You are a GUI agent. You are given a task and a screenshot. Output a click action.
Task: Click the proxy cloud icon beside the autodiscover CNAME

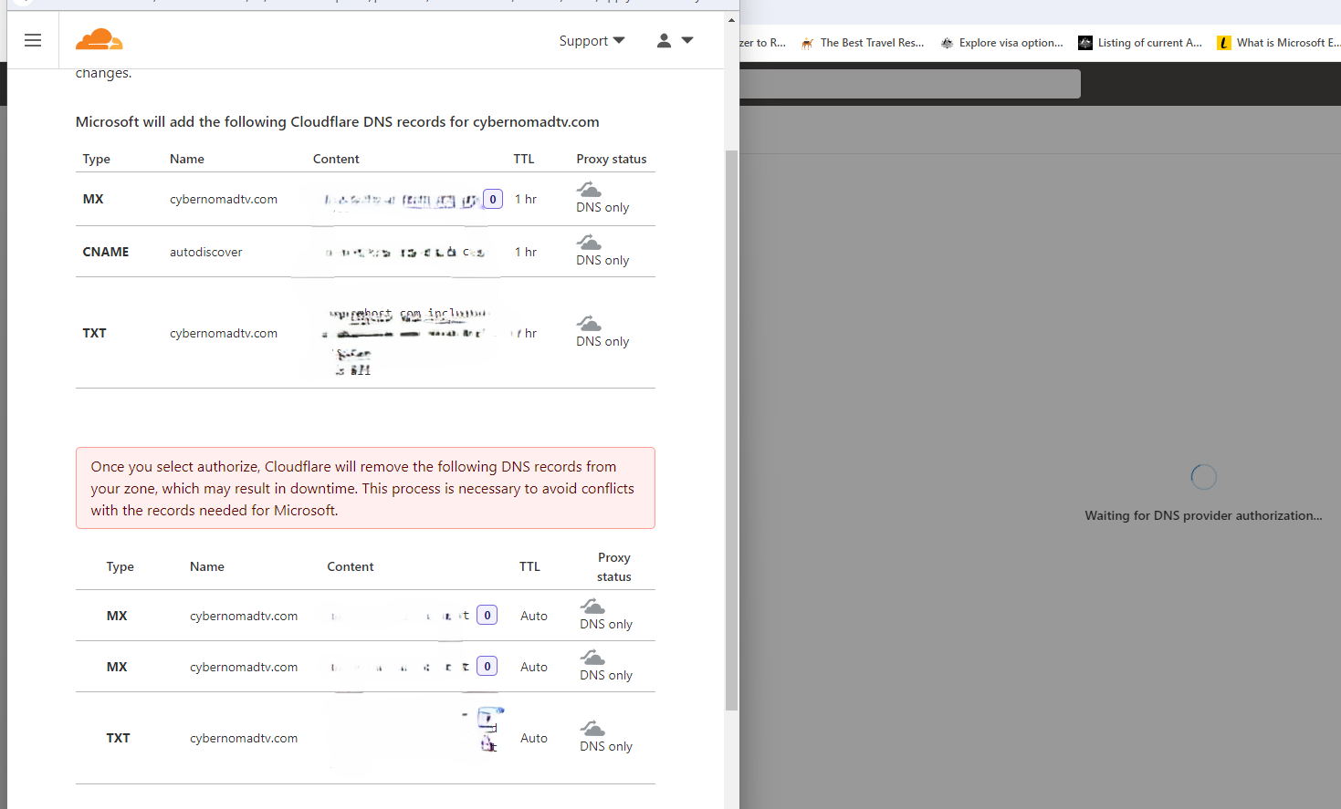point(588,241)
